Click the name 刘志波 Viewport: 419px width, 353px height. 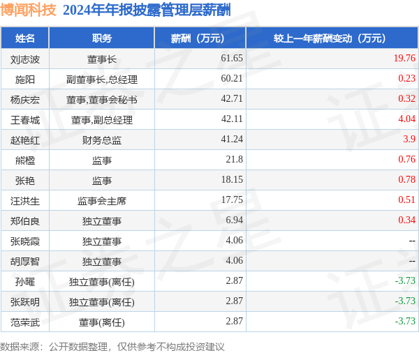(x=25, y=59)
